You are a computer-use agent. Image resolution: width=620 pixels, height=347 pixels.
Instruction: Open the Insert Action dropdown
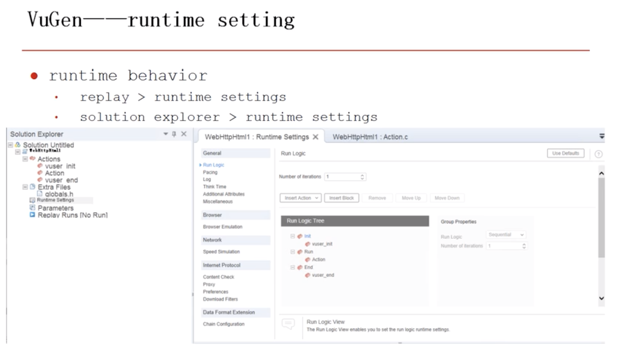click(300, 198)
